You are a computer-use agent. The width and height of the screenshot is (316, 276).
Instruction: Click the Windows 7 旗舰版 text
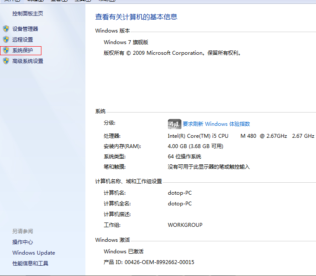point(126,42)
